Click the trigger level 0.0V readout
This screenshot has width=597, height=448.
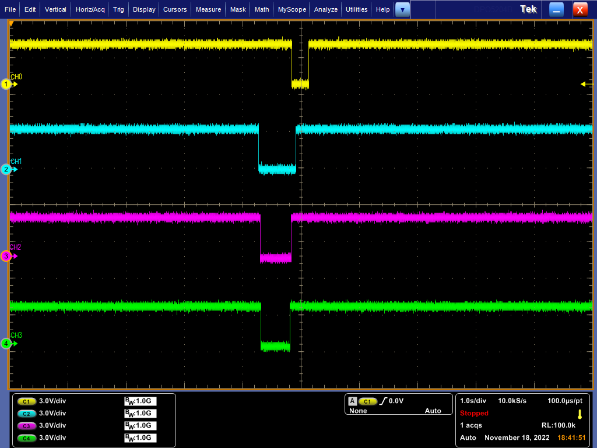pyautogui.click(x=396, y=401)
